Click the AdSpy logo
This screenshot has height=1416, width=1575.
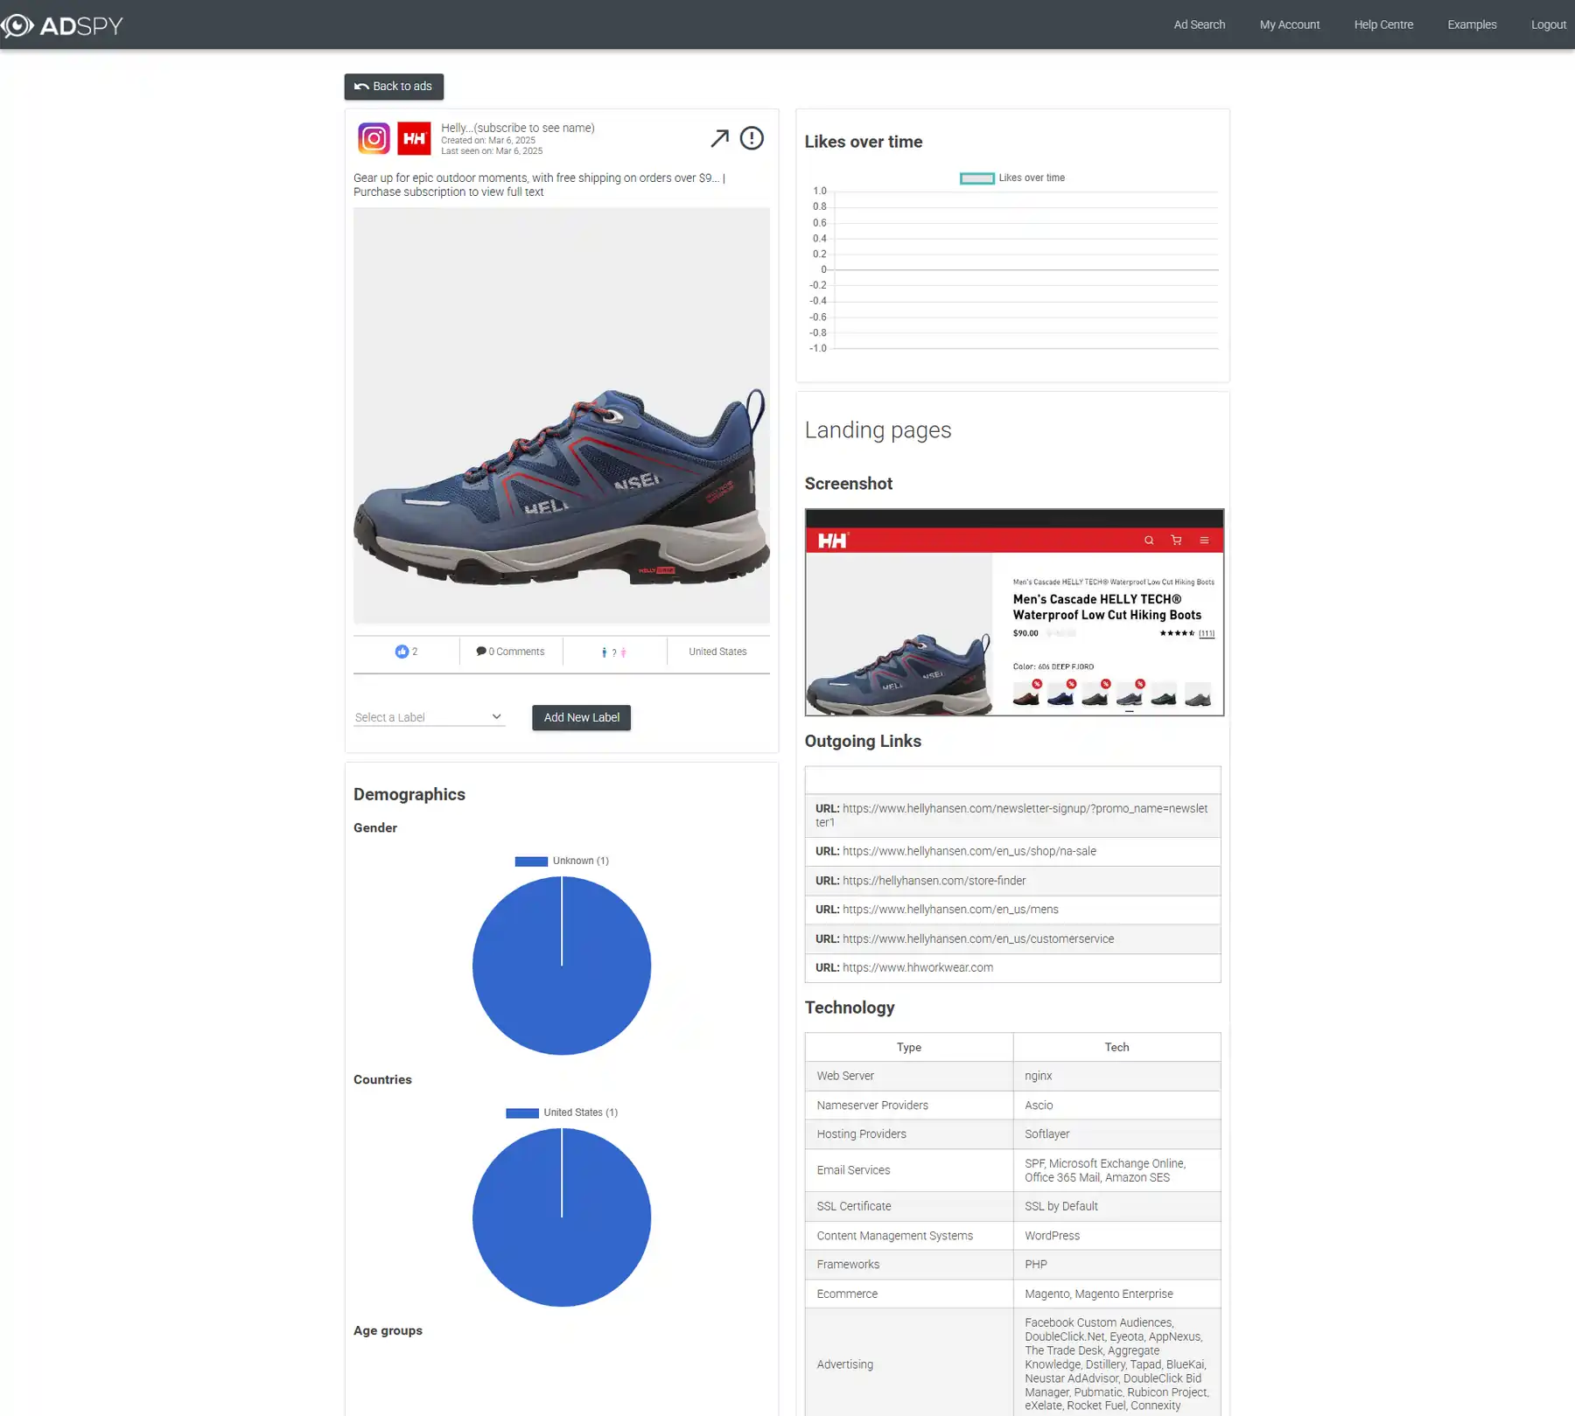pos(61,25)
